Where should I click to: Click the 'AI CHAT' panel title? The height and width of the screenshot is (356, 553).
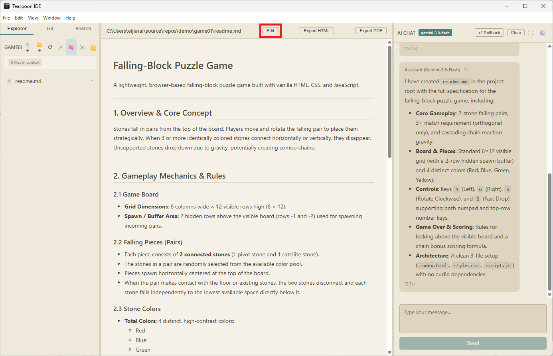coord(406,33)
